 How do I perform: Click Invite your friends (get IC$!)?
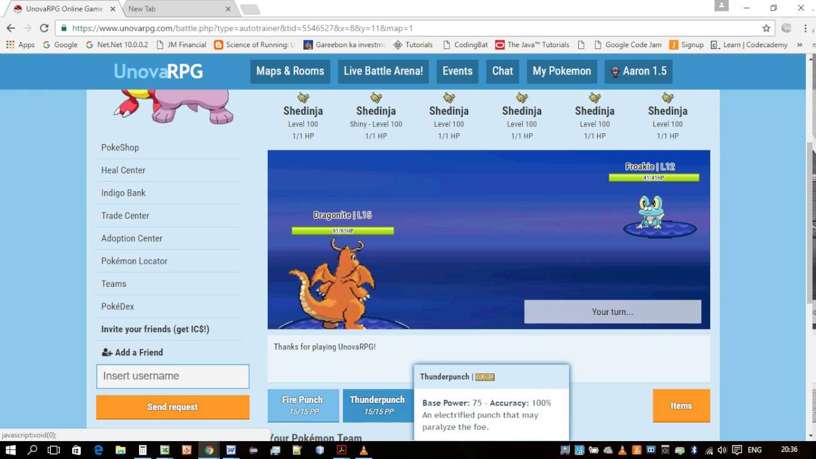pos(155,329)
